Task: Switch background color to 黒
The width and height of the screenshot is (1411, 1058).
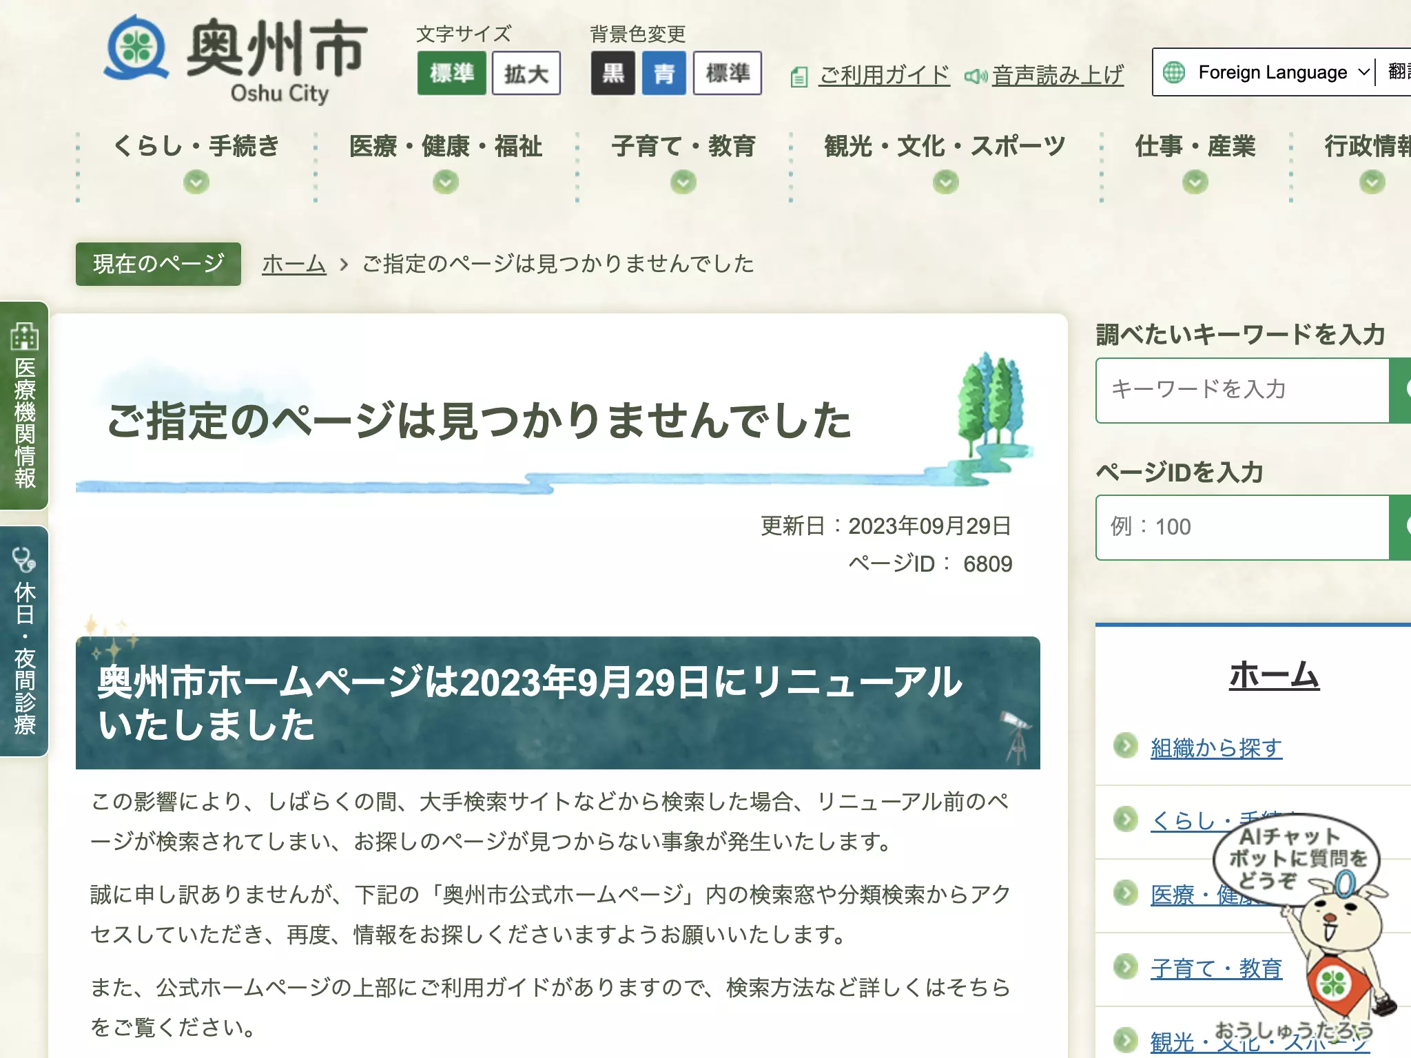Action: (x=612, y=73)
